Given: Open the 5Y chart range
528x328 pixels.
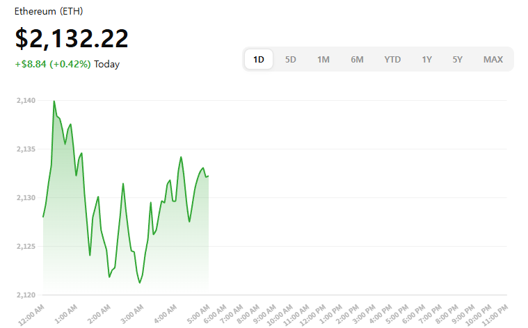Looking at the screenshot, I should (x=457, y=60).
